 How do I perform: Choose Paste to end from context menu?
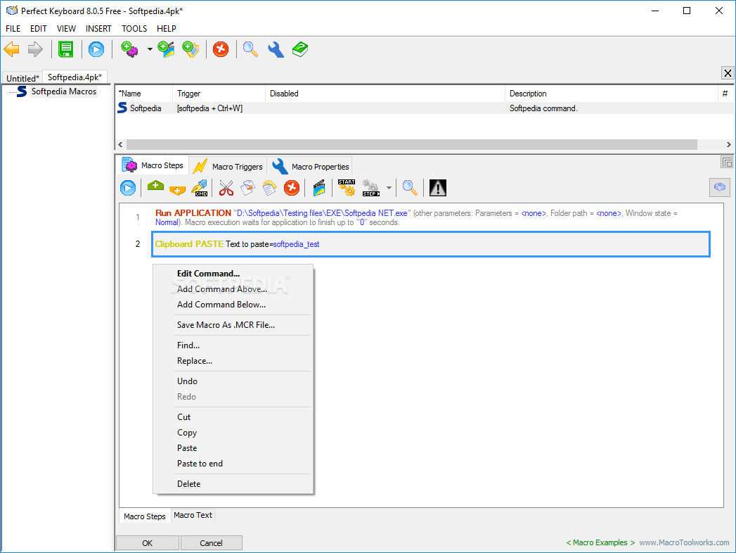click(200, 464)
